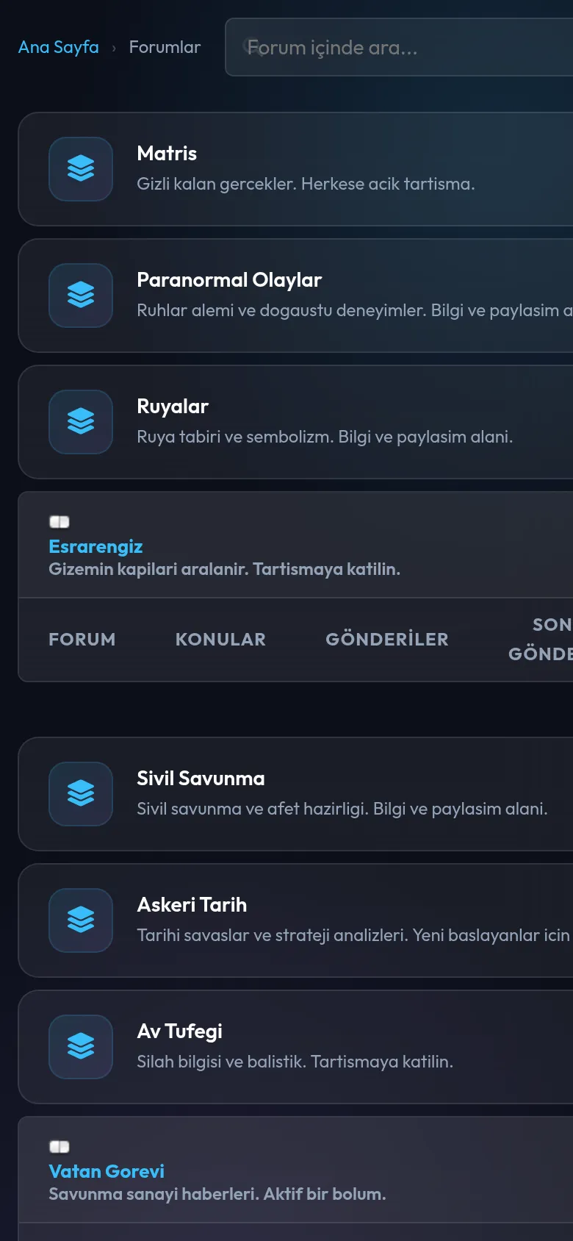Click the Askeri Tarih forum icon
573x1241 pixels.
(x=81, y=920)
